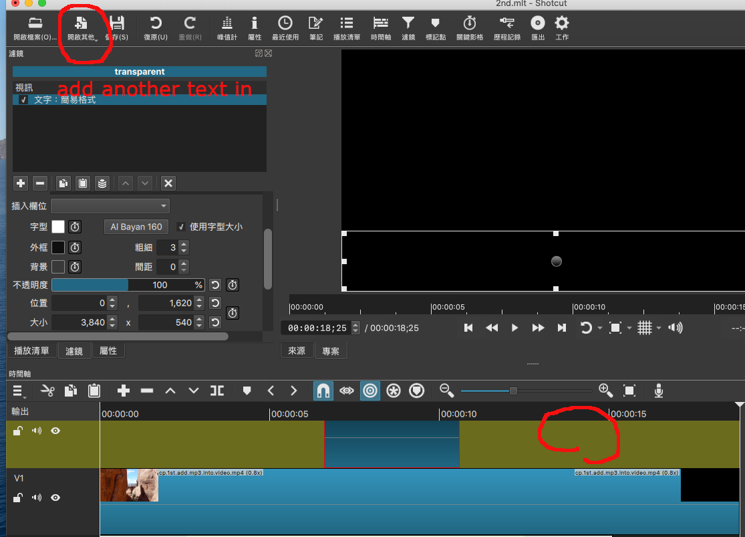Click the Export icon in toolbar

tap(538, 28)
